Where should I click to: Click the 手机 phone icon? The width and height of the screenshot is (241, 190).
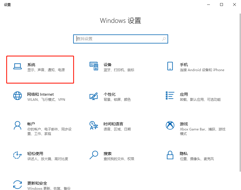pos(170,66)
